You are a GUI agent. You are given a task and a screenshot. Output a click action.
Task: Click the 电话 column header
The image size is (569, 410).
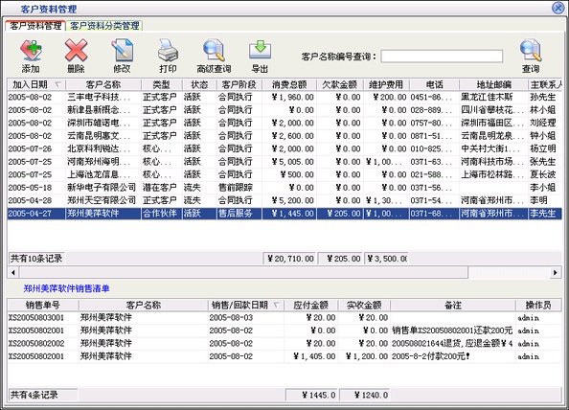point(434,84)
